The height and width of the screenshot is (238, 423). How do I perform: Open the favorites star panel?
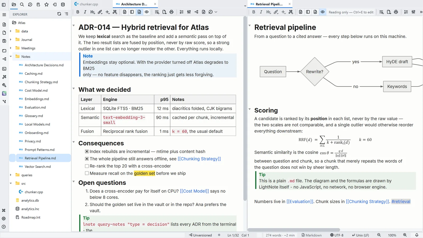(x=47, y=4)
